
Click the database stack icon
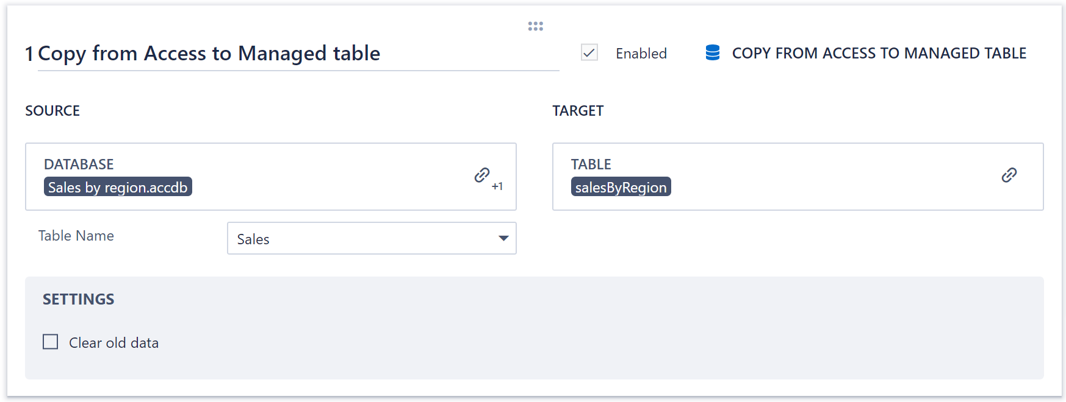click(x=712, y=53)
